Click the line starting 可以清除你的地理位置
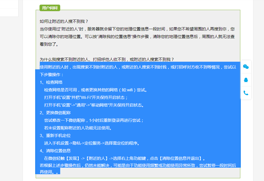This screenshot has height=181, width=264. tap(137, 37)
